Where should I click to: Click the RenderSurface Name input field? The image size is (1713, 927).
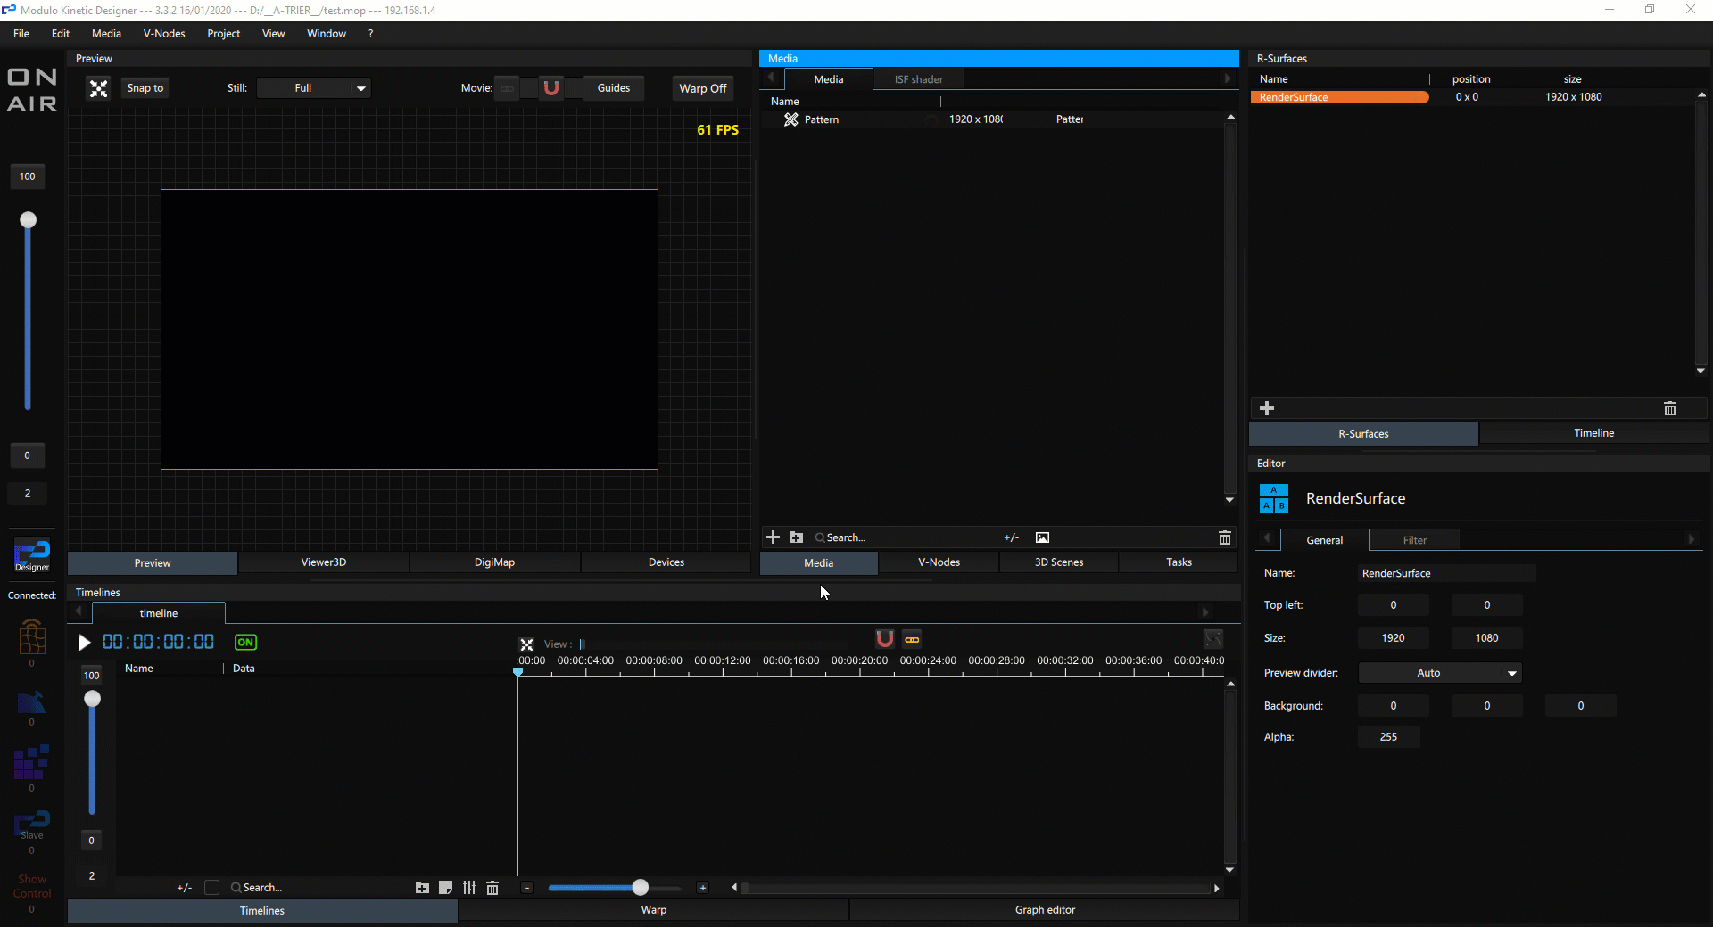pyautogui.click(x=1445, y=573)
